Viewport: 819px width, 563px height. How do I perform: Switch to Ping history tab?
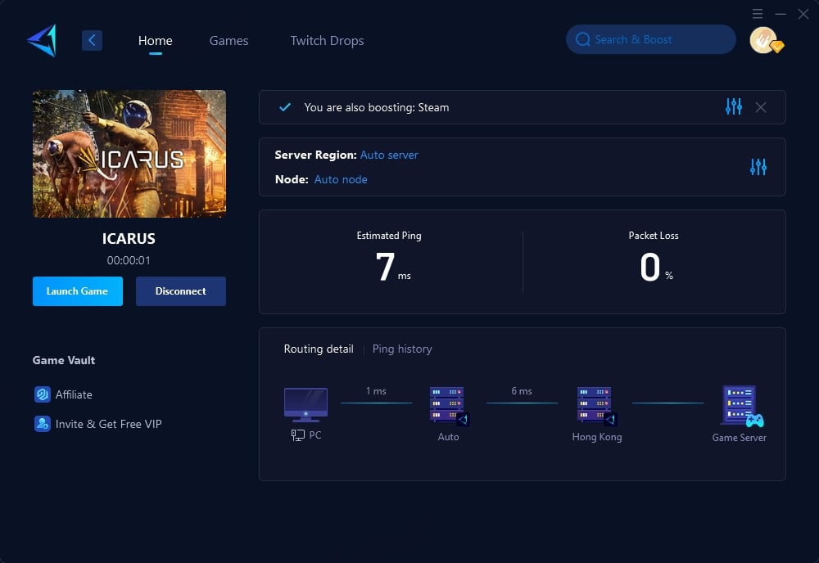click(402, 349)
